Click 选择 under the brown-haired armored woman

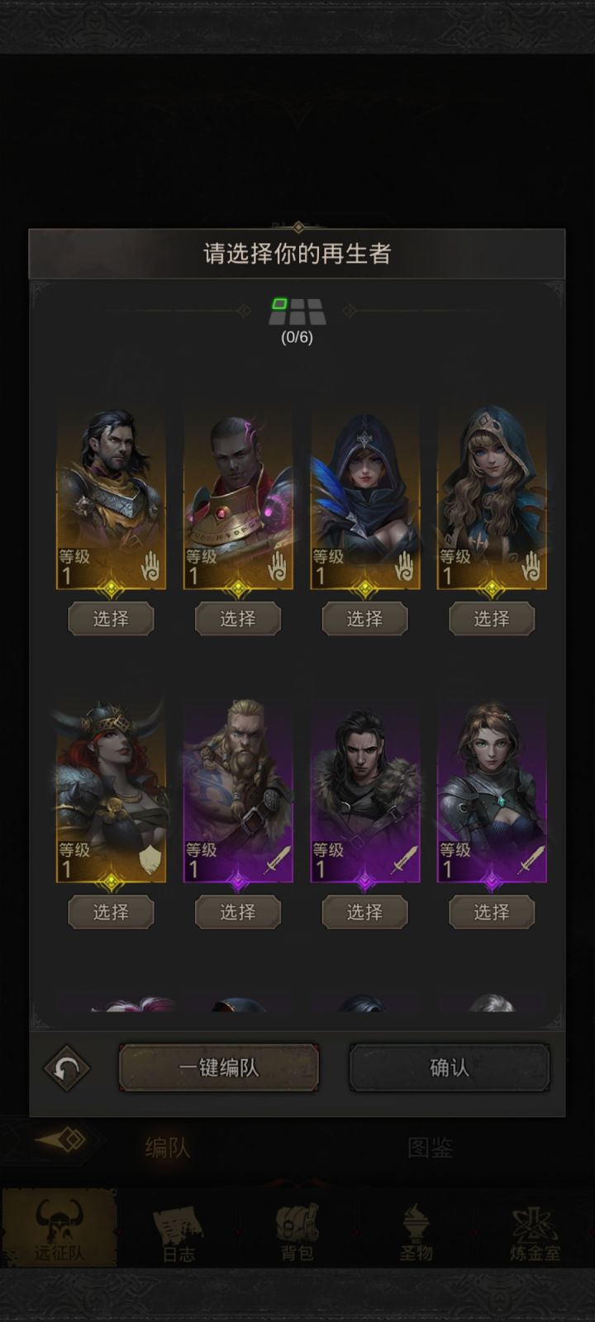(x=492, y=912)
